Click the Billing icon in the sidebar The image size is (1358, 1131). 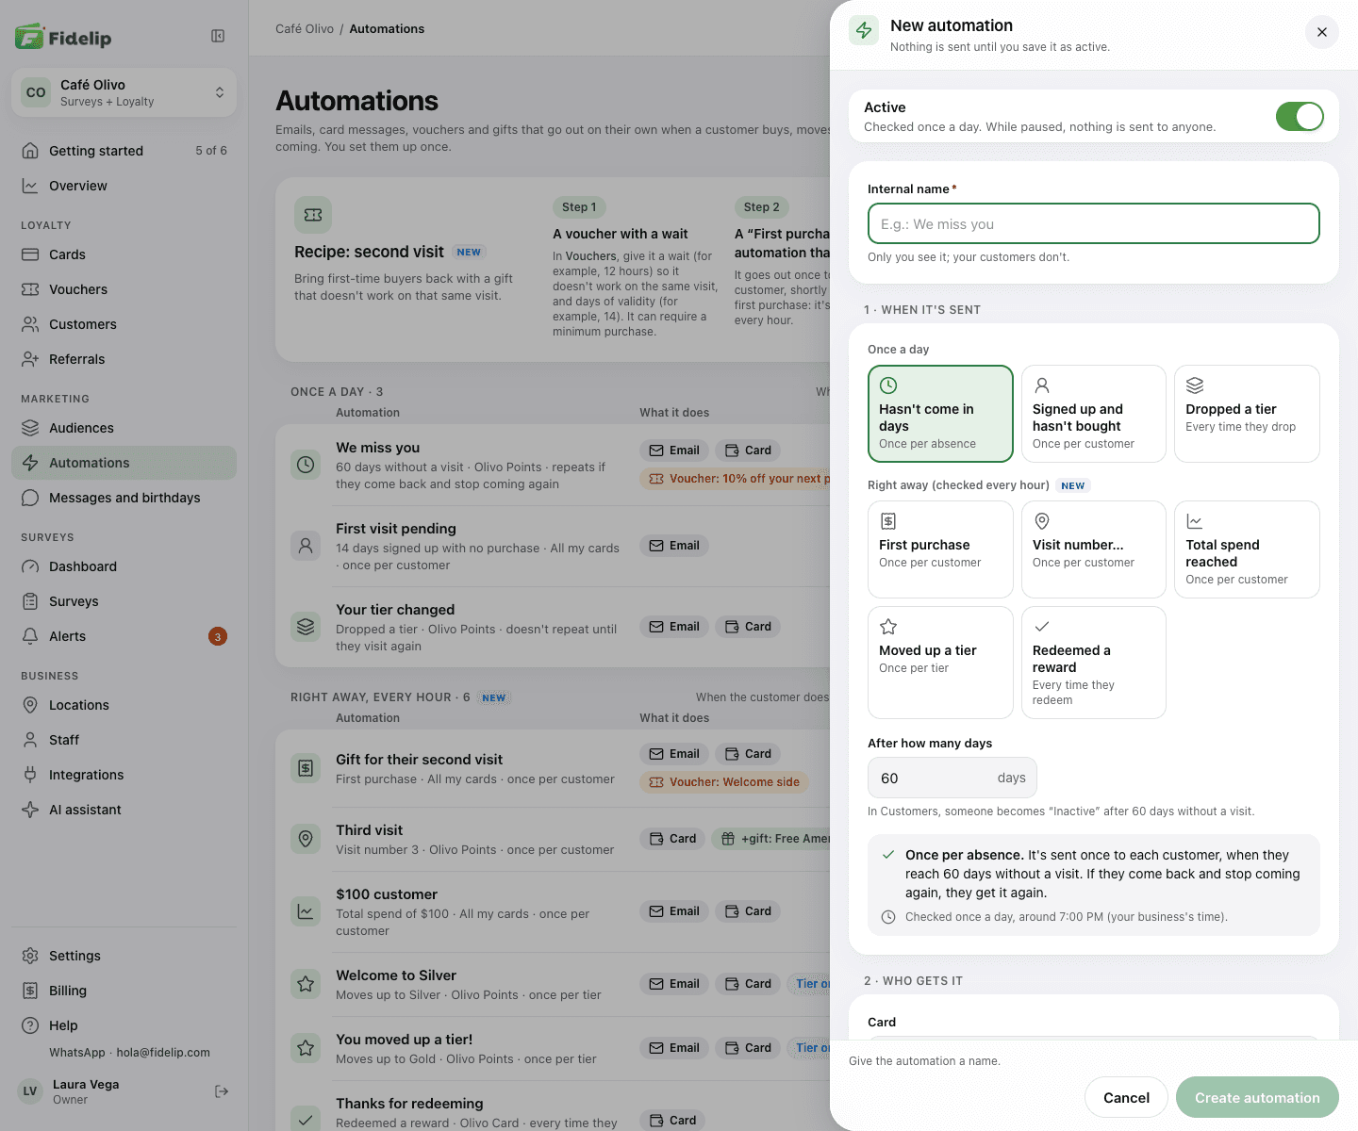click(30, 991)
